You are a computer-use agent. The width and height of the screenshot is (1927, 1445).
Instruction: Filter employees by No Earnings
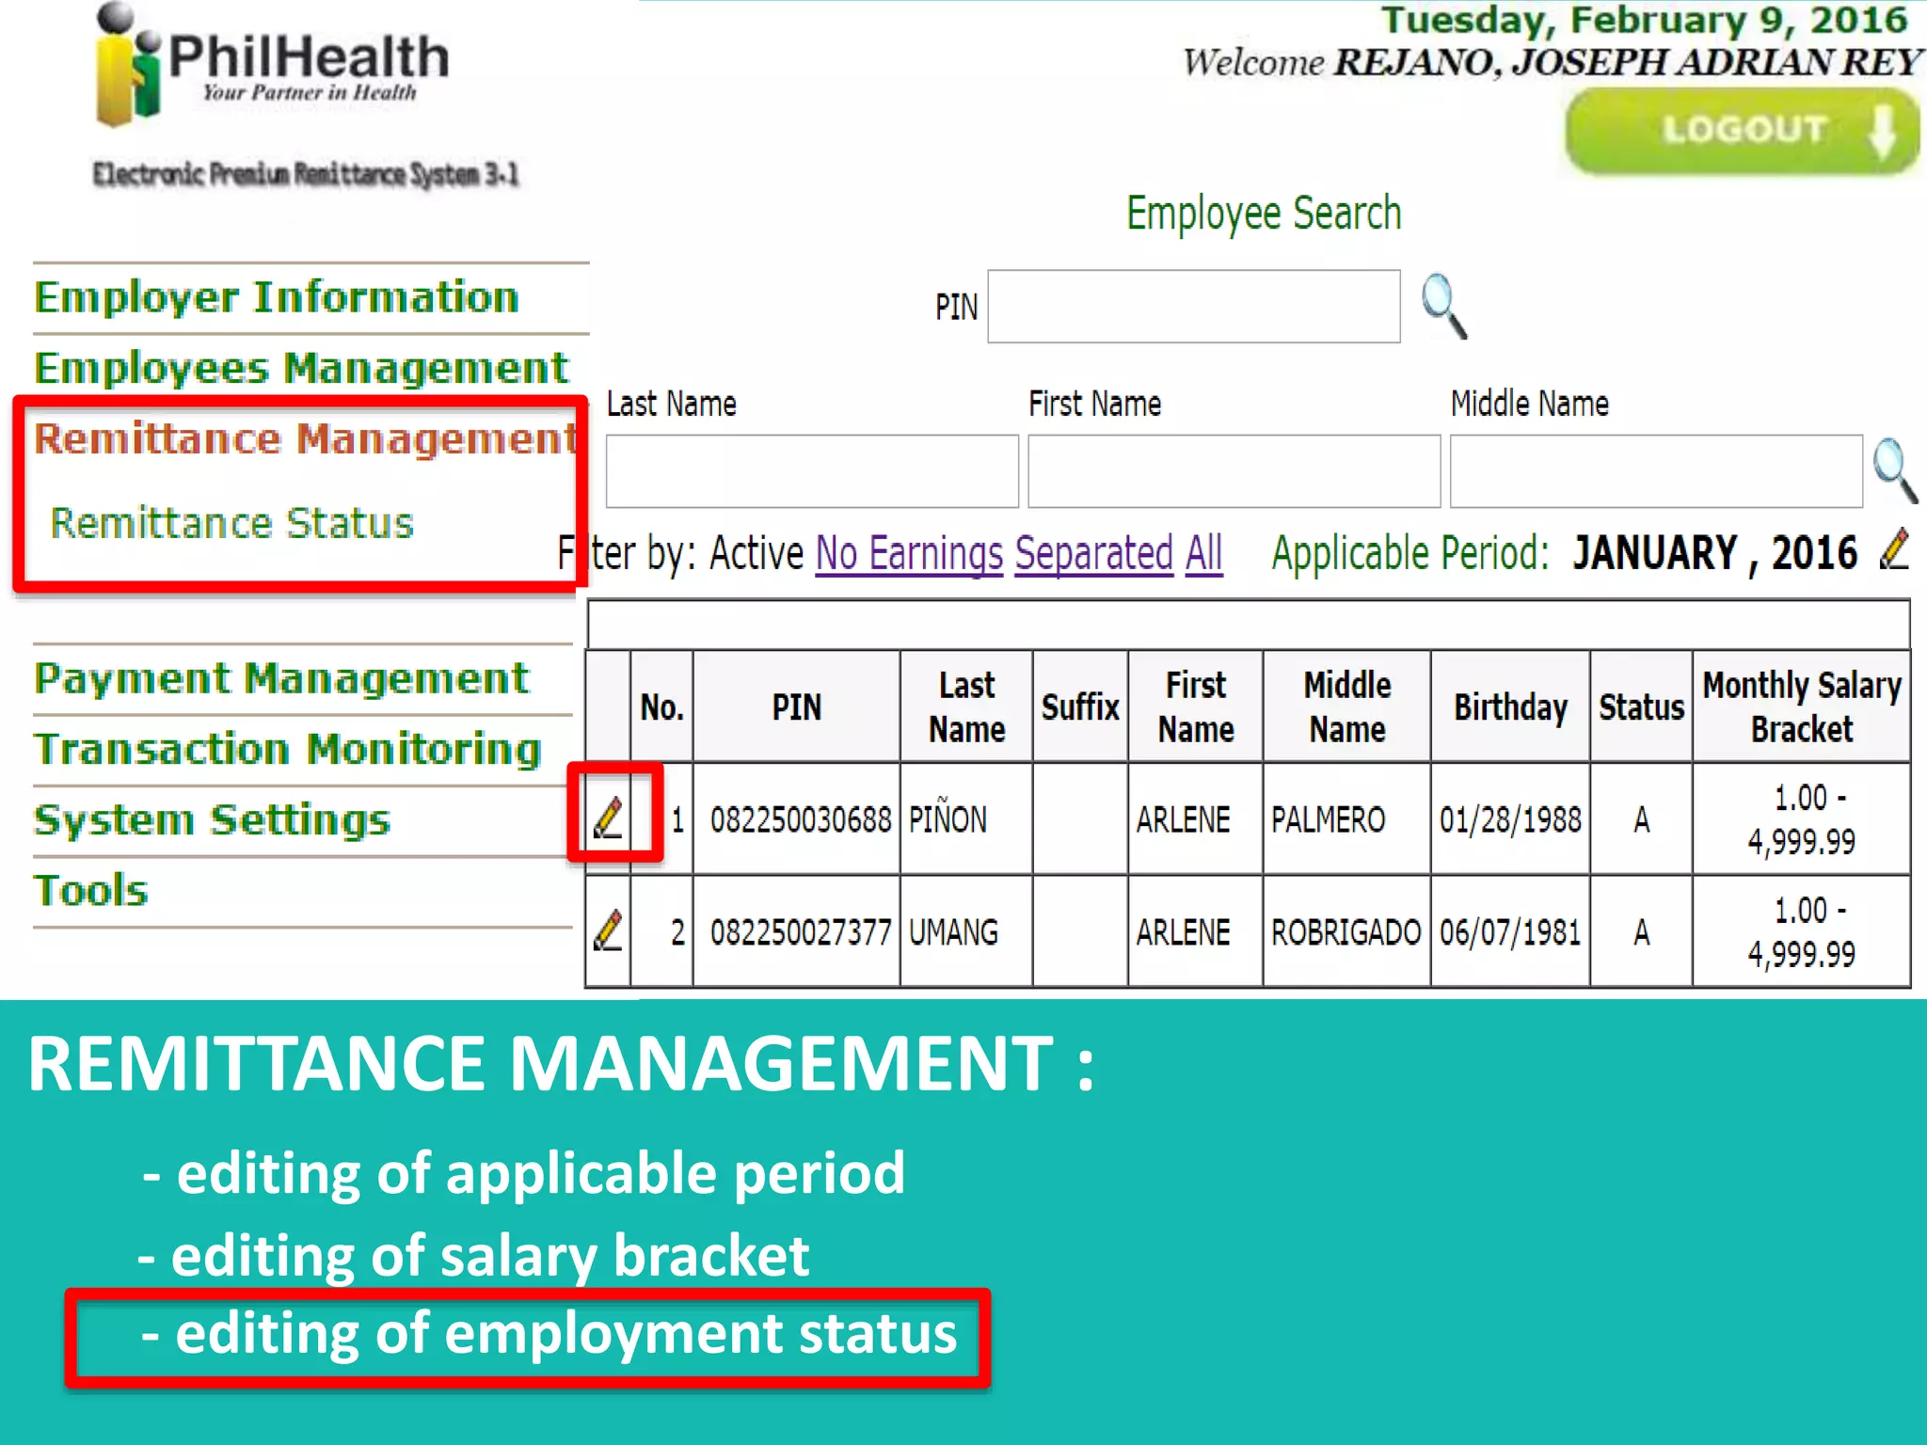pos(909,553)
